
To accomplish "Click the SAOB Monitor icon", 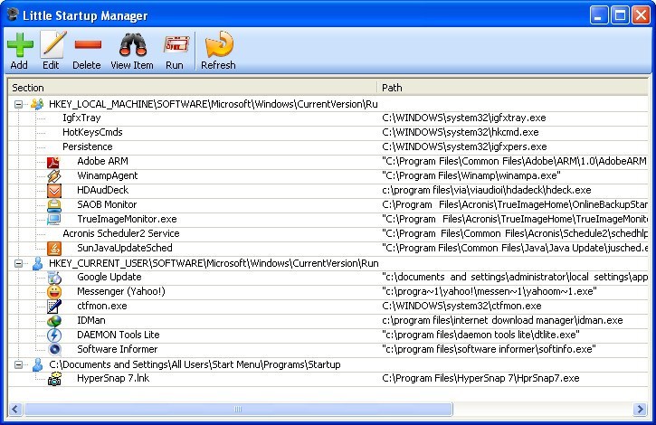I will [x=53, y=205].
